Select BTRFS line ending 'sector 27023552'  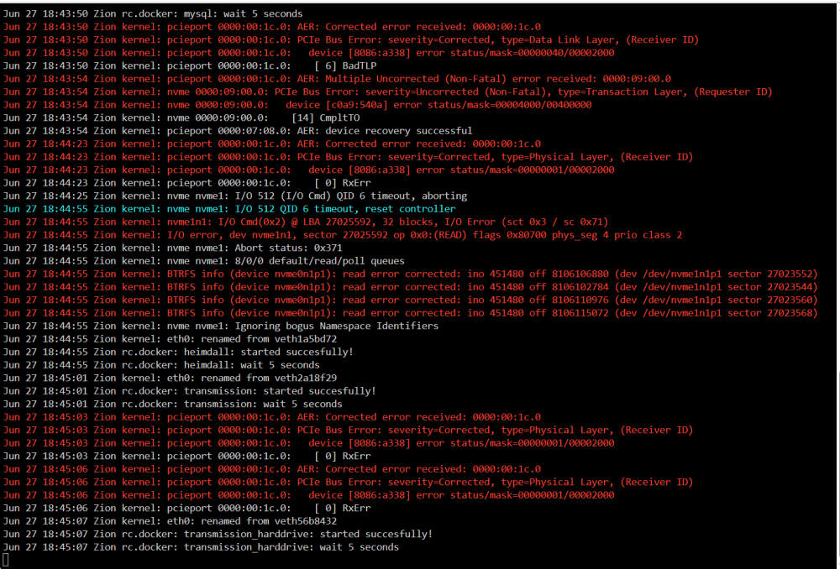pos(411,274)
